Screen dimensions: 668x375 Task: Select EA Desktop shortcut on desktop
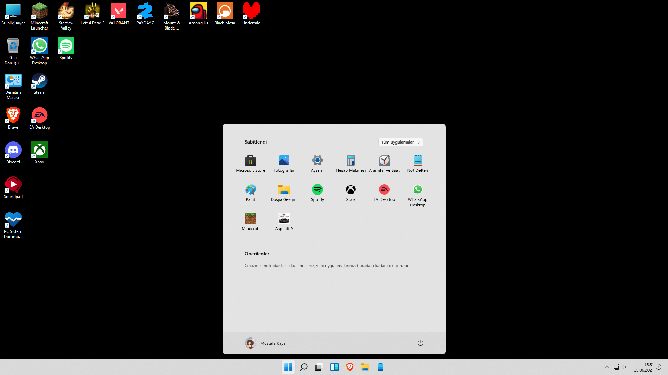tap(40, 119)
